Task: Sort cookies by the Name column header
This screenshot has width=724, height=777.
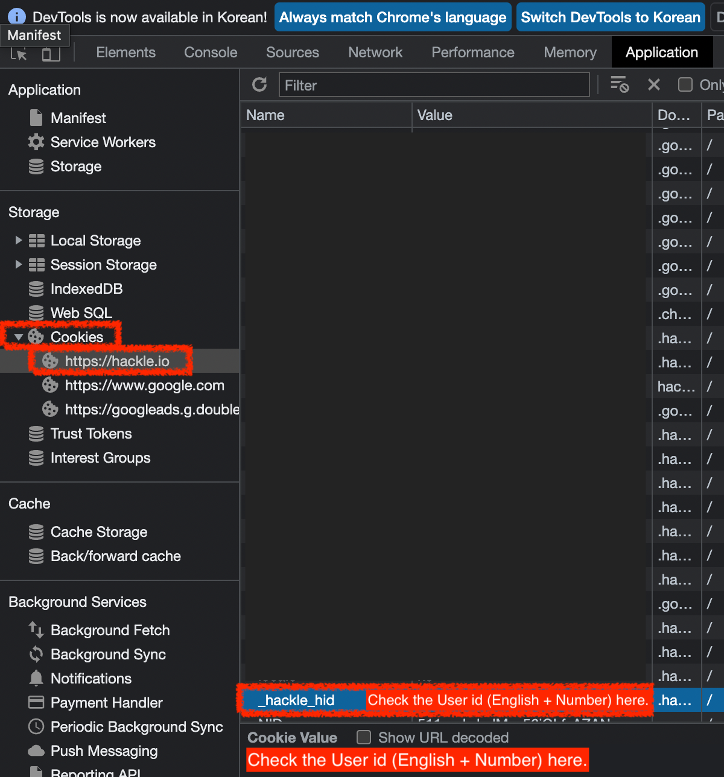Action: click(326, 115)
